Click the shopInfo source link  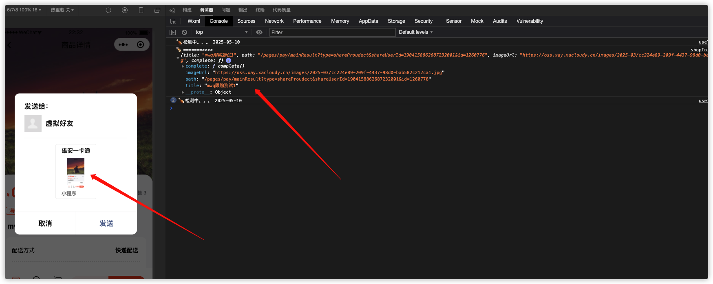tap(699, 50)
